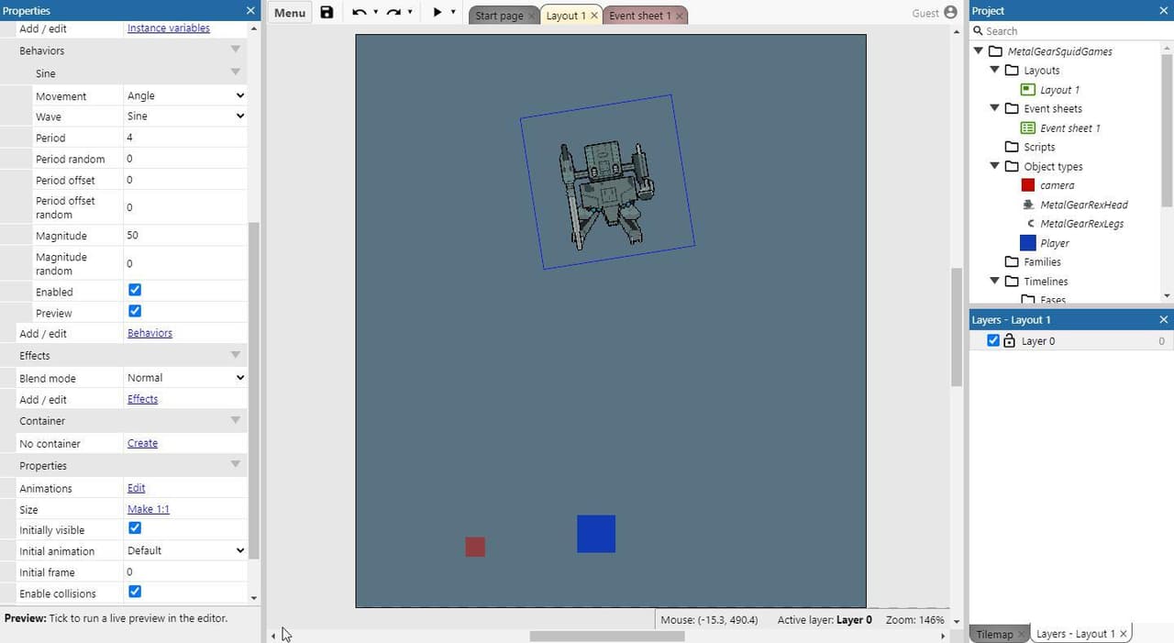The image size is (1174, 643).
Task: Collapse the Object types folder
Action: tap(994, 166)
